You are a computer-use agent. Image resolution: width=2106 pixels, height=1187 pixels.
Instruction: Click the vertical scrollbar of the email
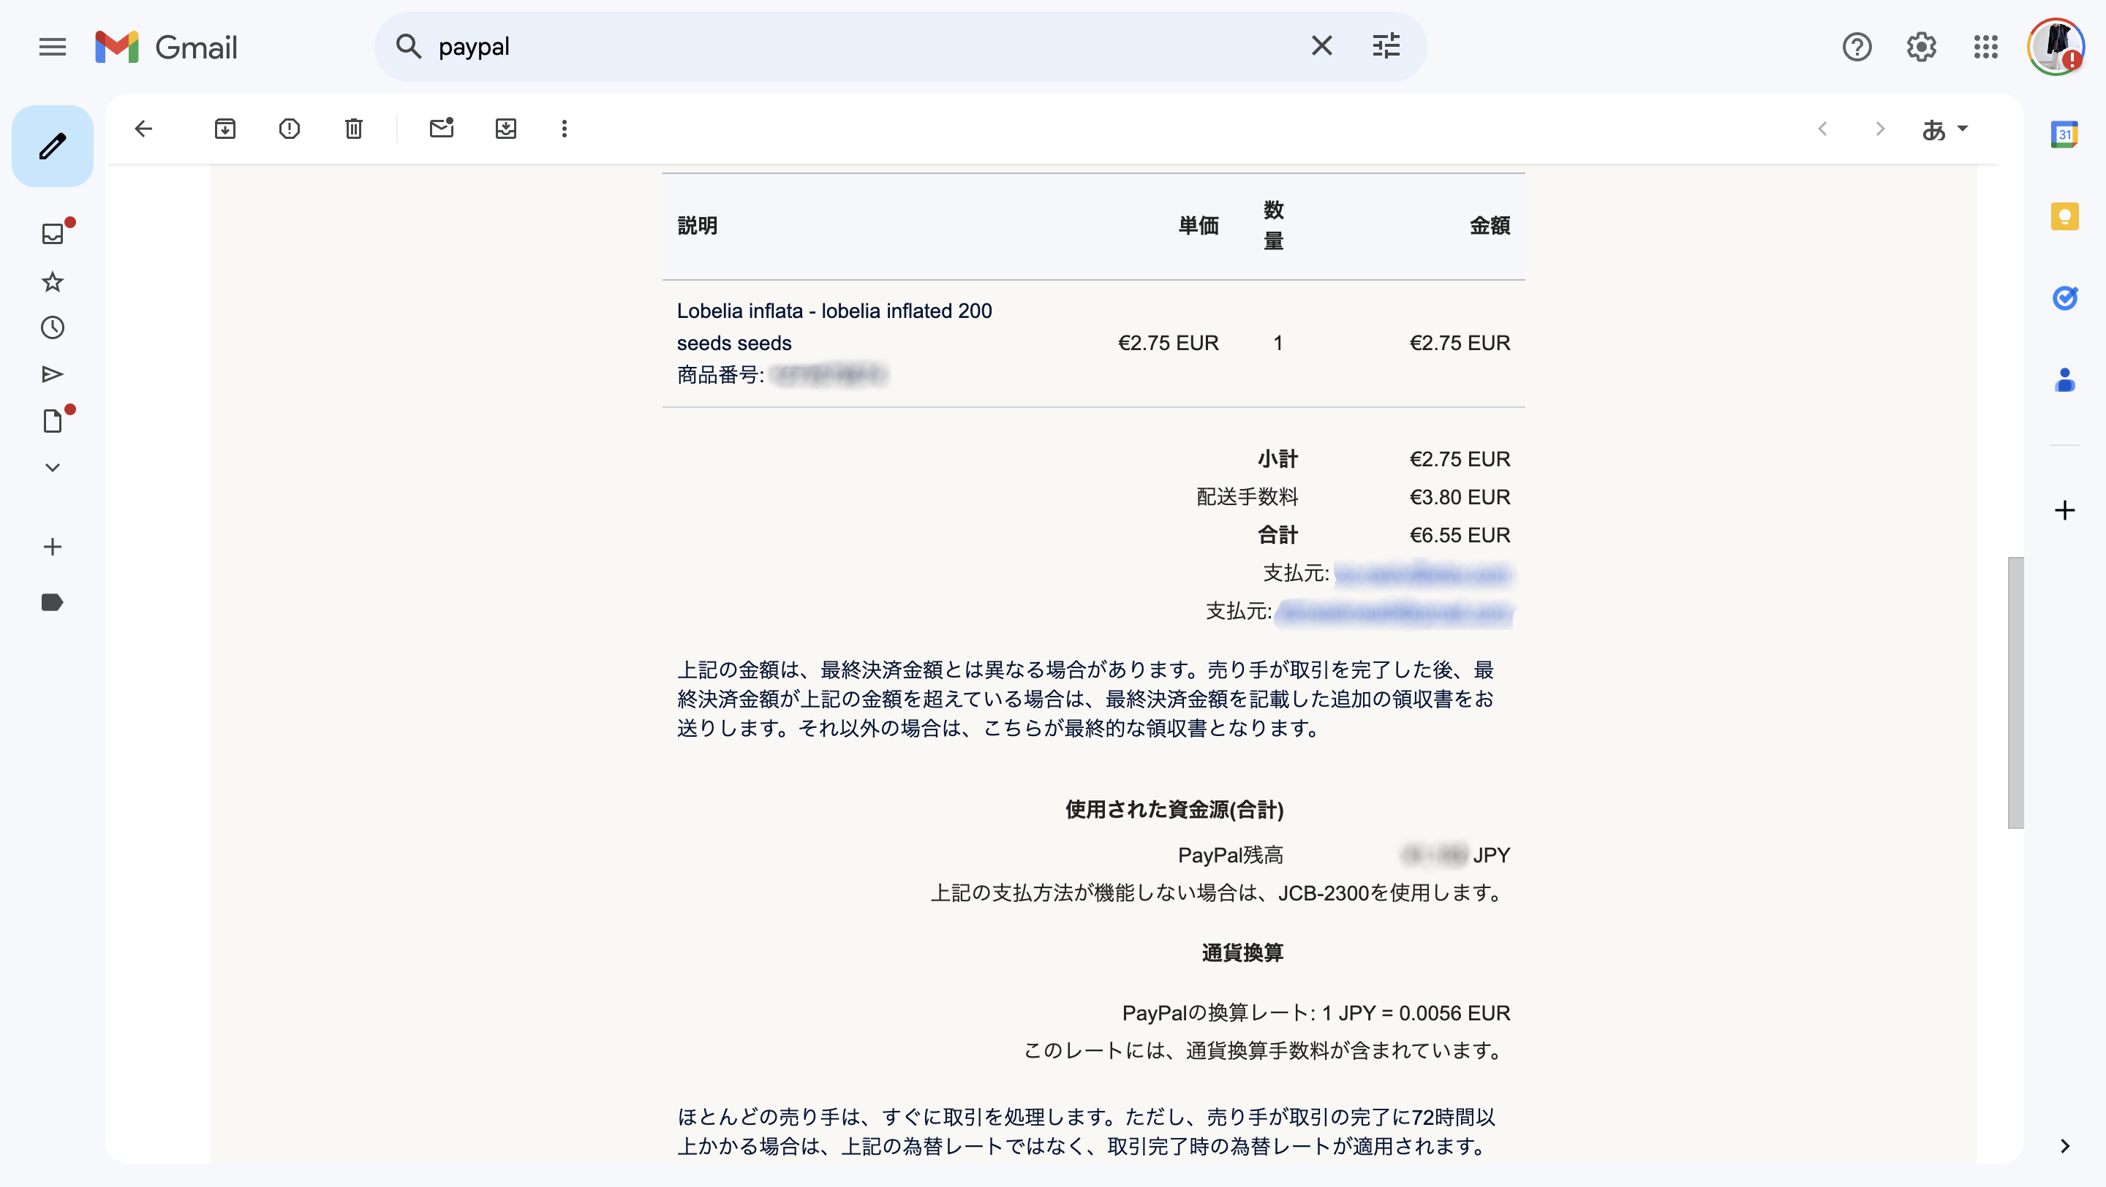click(2015, 692)
